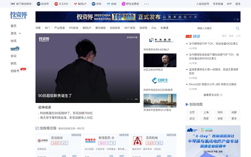This screenshot has height=157, width=251.
Task: Go to 首页 in sidebar
Action: [13, 26]
